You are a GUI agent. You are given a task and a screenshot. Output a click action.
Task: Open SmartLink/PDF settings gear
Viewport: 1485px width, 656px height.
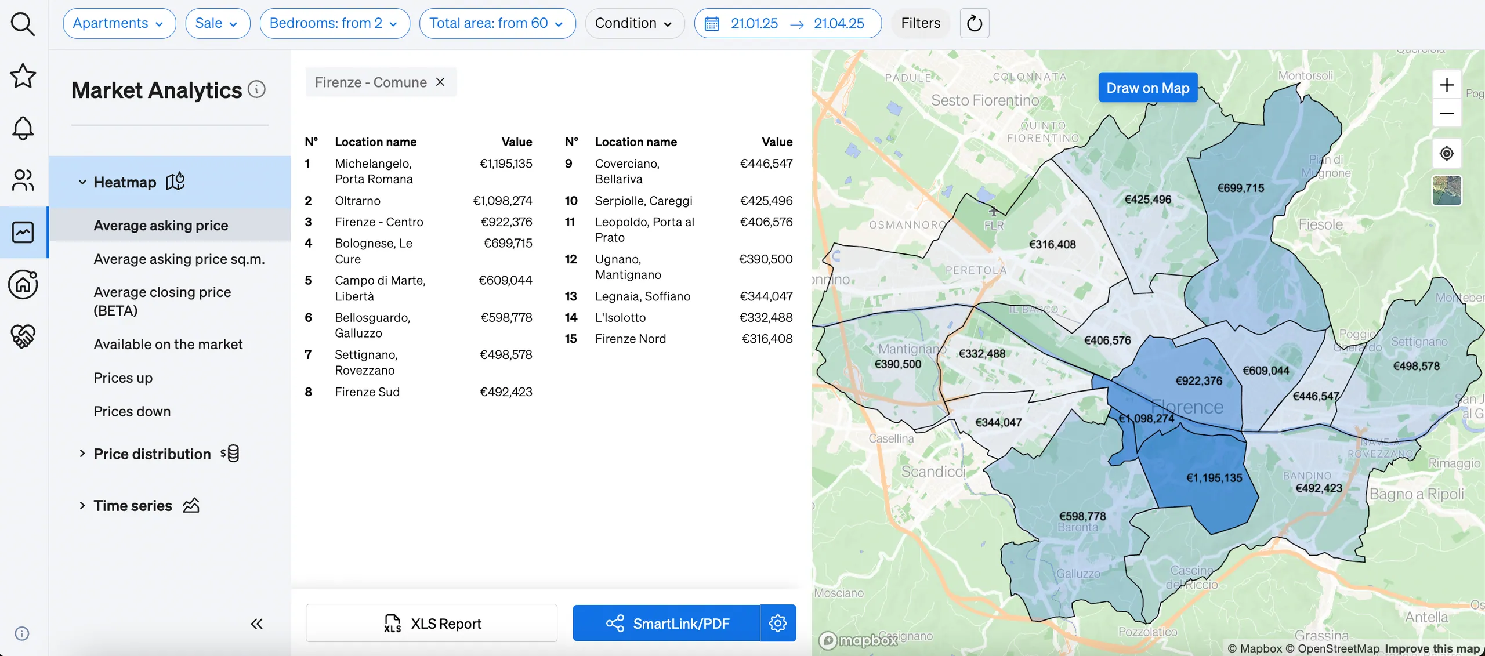[x=778, y=623]
